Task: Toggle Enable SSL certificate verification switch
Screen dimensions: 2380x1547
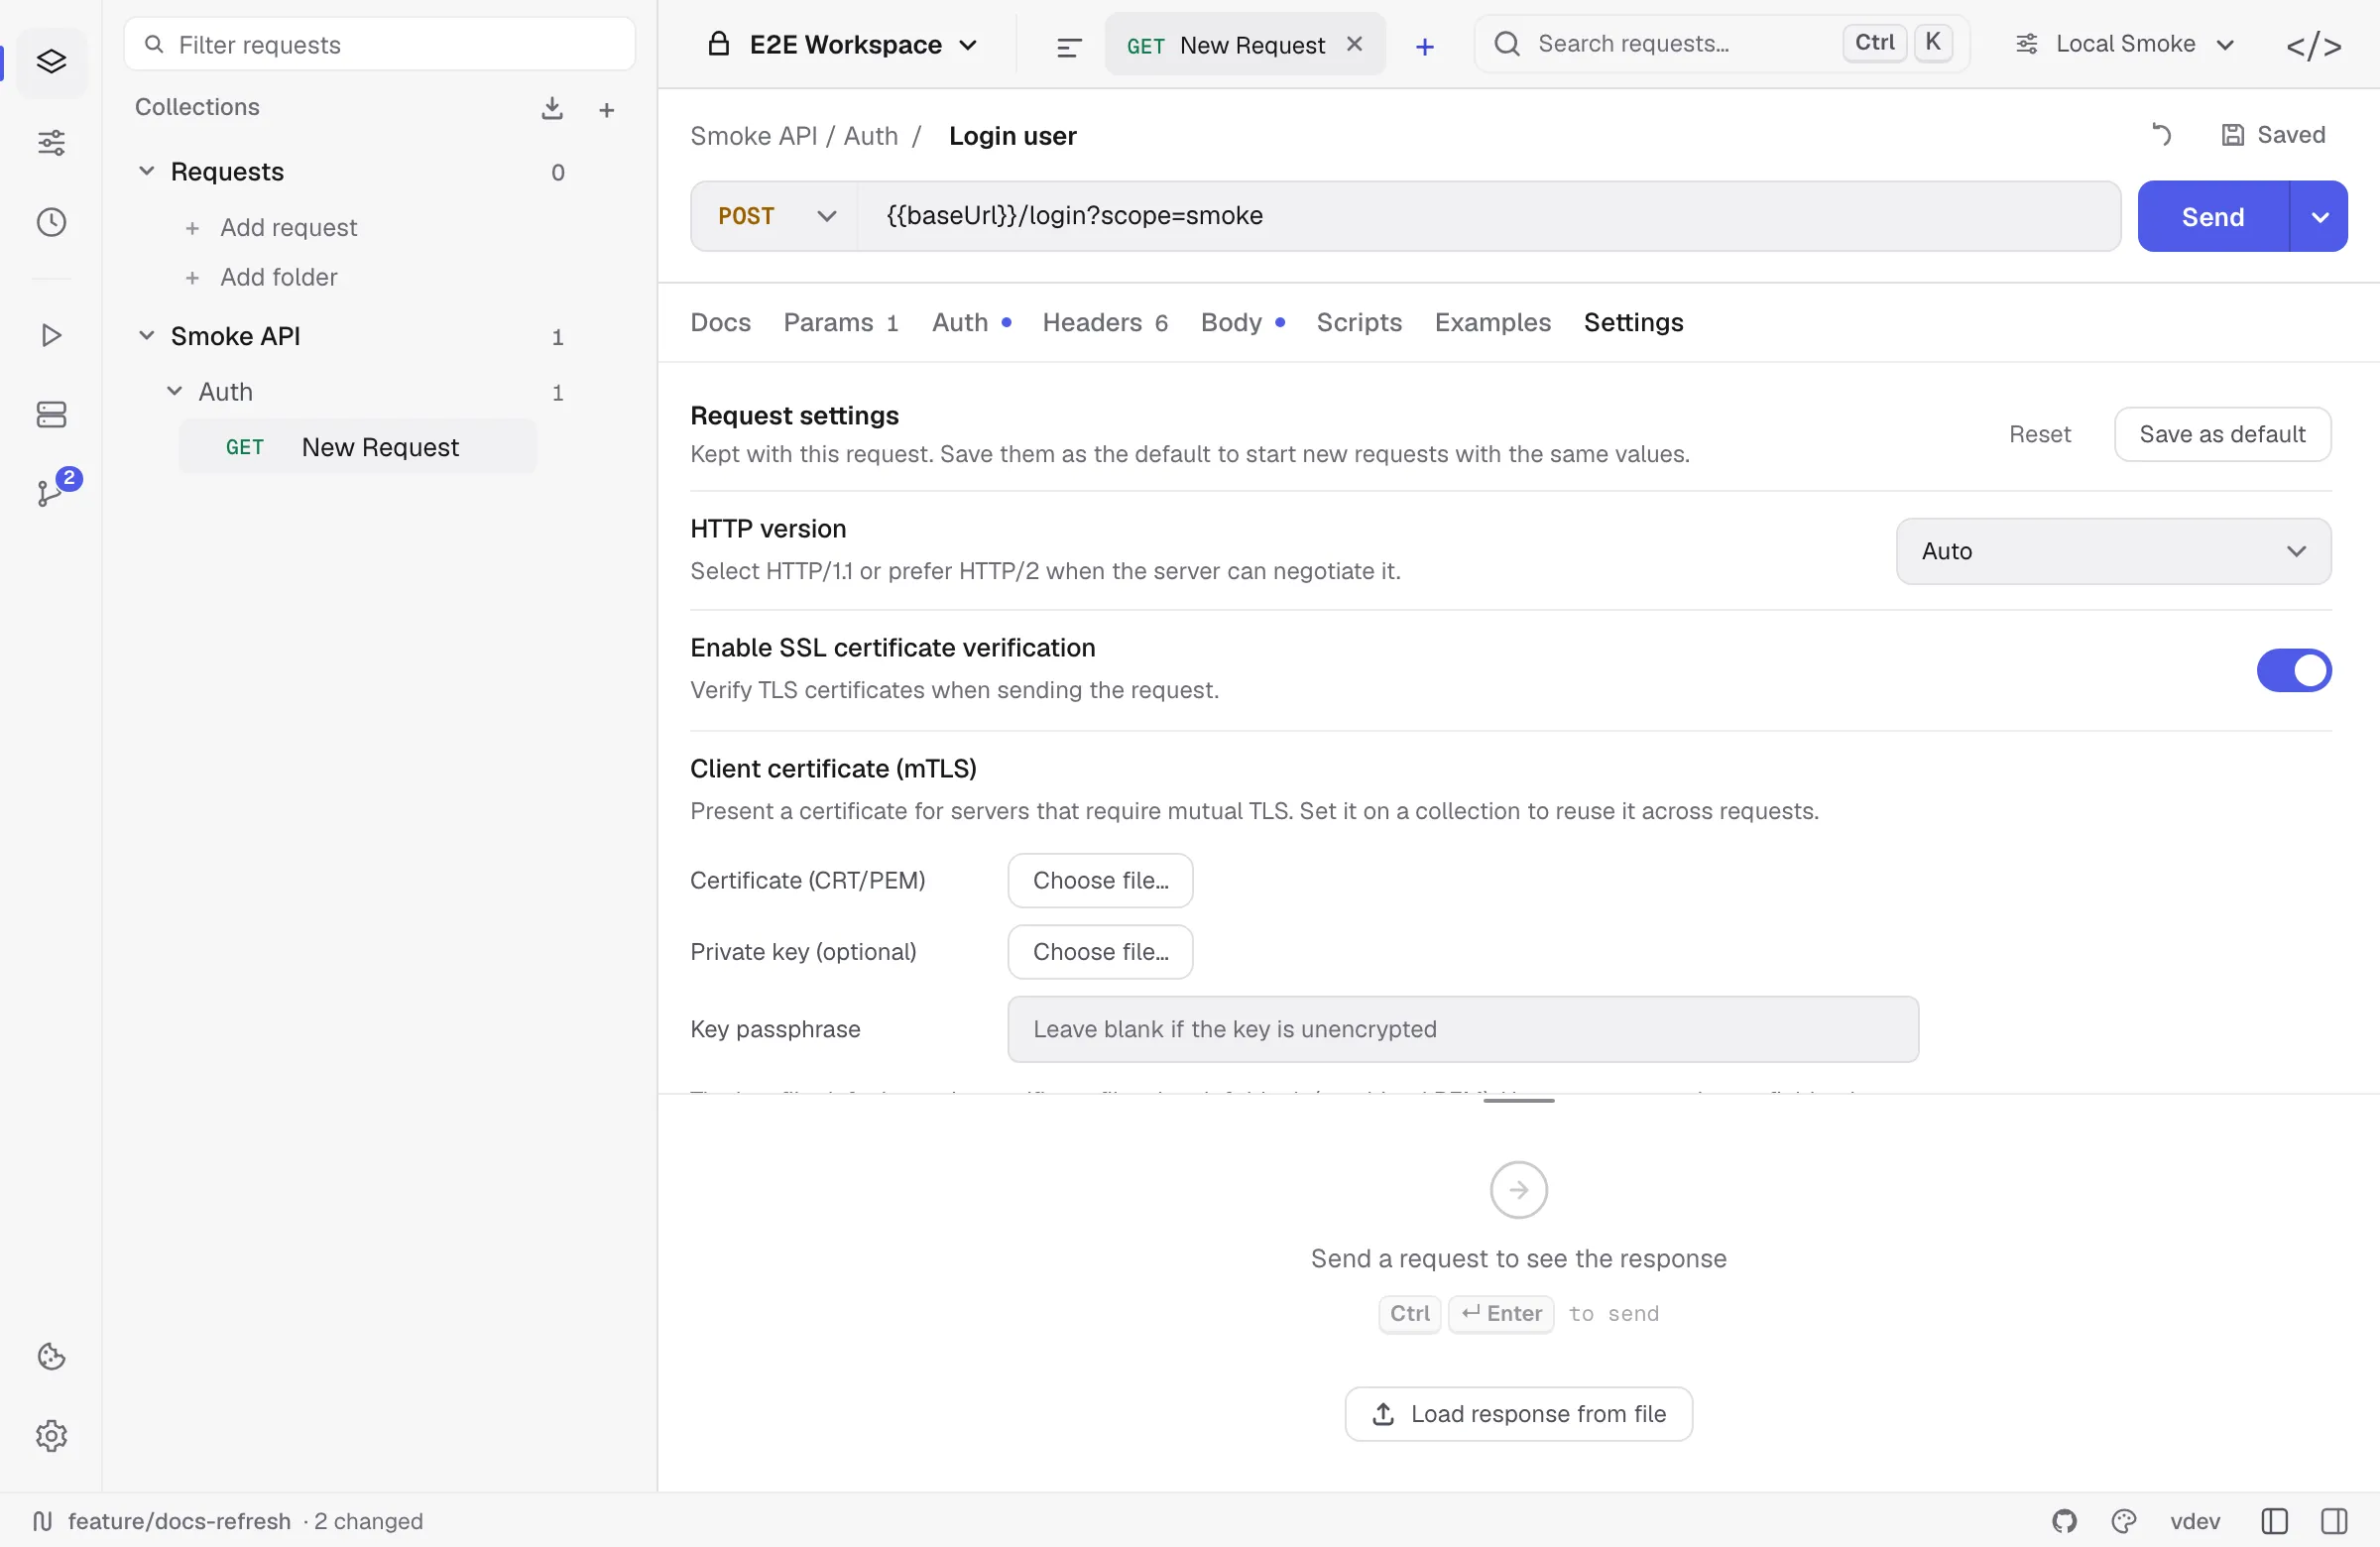Action: 2293,670
